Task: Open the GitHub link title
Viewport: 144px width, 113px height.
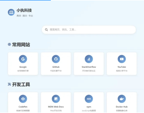Action: click(56, 67)
